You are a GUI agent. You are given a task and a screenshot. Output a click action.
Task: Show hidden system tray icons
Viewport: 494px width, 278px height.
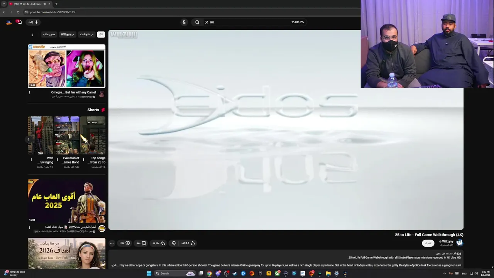click(445, 273)
